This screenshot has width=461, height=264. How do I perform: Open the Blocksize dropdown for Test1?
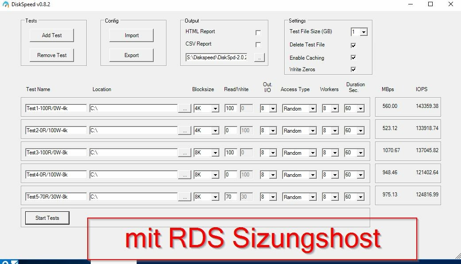click(x=215, y=109)
